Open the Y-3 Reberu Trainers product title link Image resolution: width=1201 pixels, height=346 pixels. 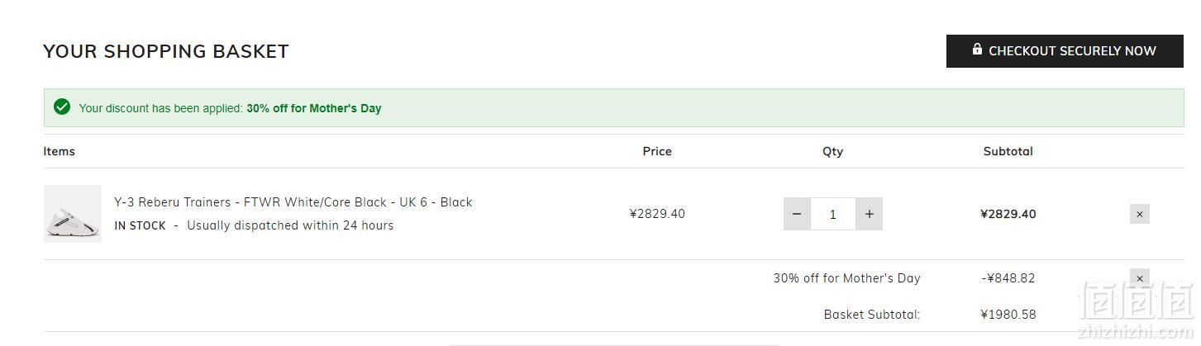293,202
